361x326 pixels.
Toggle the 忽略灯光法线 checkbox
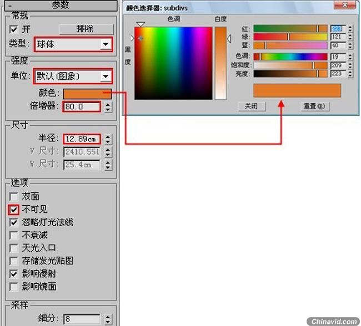click(x=13, y=222)
